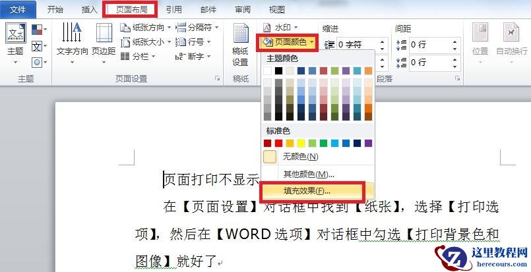Choose Fill Effects (填充效果) menu entry
This screenshot has width=531, height=272.
coord(307,191)
